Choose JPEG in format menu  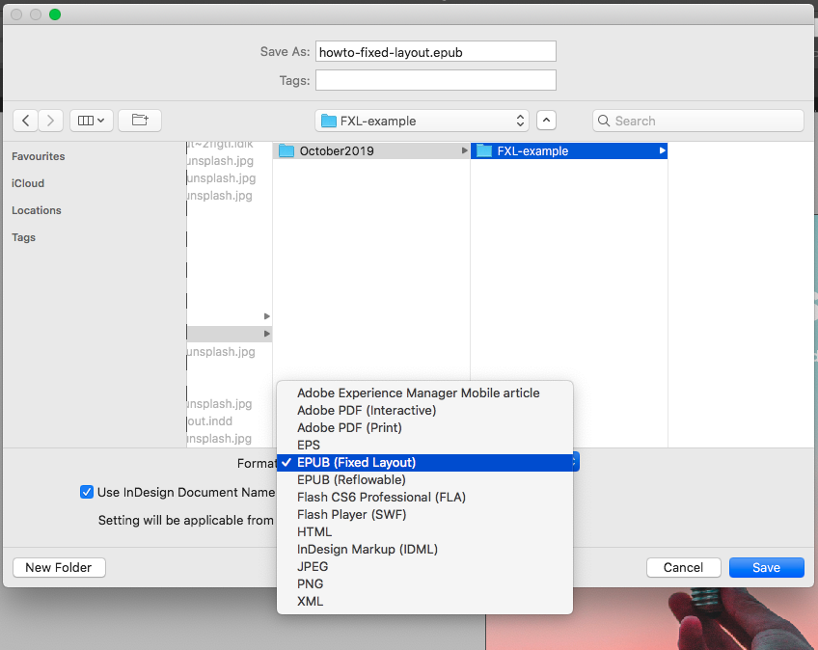(314, 566)
